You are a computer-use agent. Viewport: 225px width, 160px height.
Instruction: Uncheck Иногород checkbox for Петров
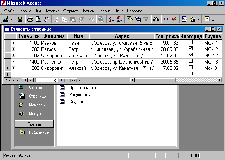click(x=191, y=48)
